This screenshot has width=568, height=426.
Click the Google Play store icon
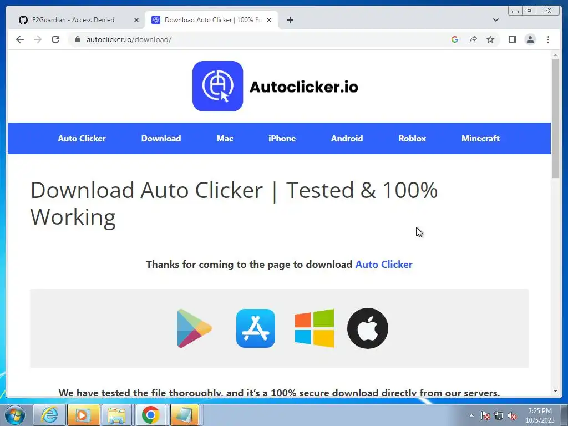195,328
